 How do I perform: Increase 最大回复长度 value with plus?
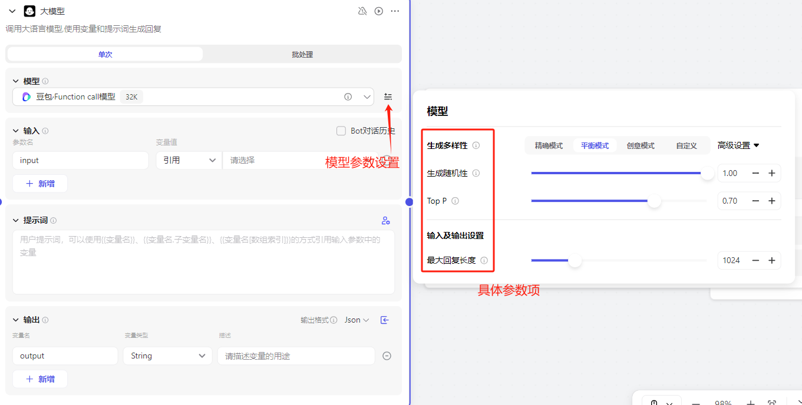(x=772, y=260)
